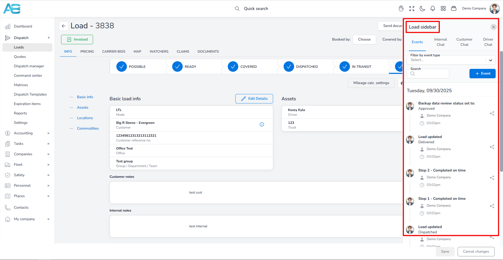
Task: Click the POSSIBLE status checkmark
Action: (x=122, y=67)
